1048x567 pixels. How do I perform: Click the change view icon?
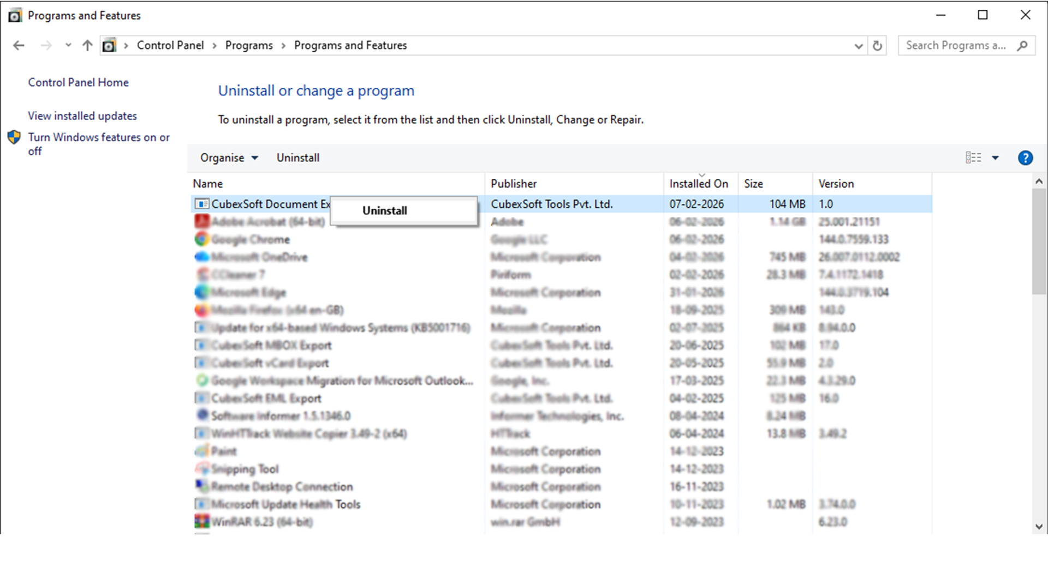click(973, 158)
